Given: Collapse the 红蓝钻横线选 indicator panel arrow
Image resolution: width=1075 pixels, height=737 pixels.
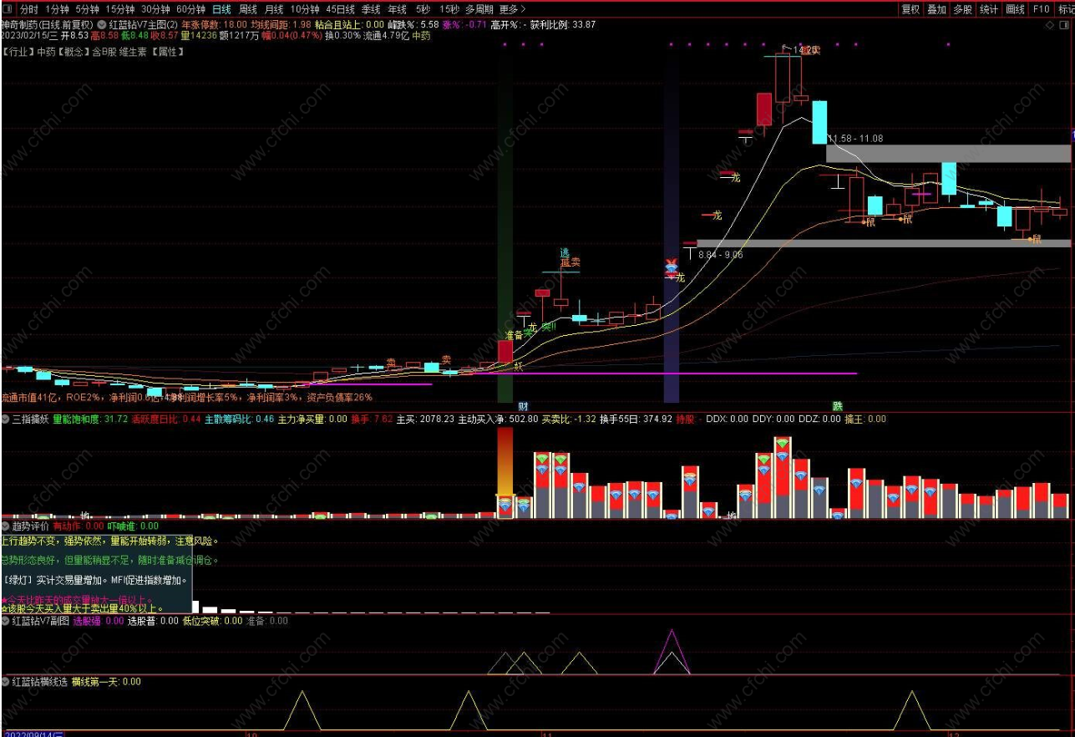Looking at the screenshot, I should 6,682.
